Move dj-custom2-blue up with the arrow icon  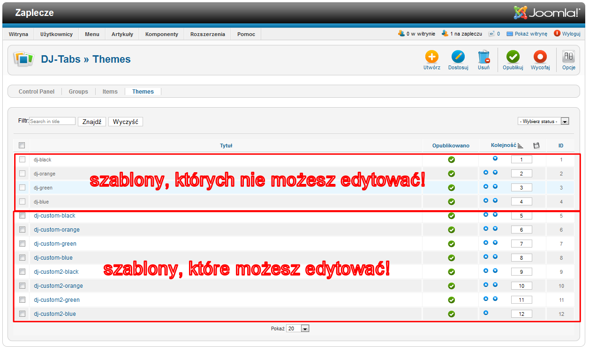pos(486,313)
